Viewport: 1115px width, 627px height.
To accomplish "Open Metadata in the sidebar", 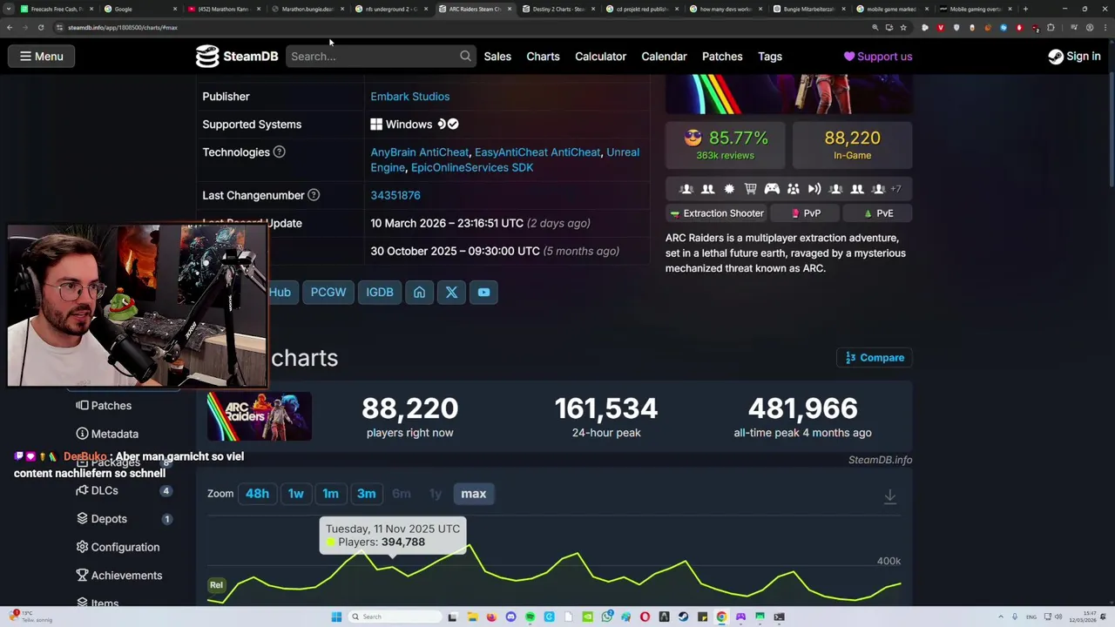I will click(107, 434).
